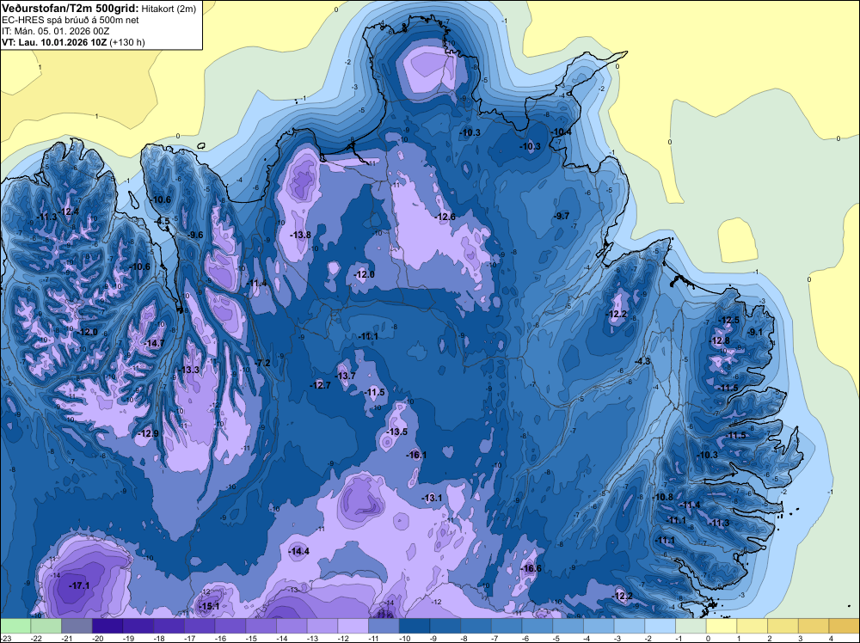
Task: Click the -9.7 temperature label
Action: (562, 216)
